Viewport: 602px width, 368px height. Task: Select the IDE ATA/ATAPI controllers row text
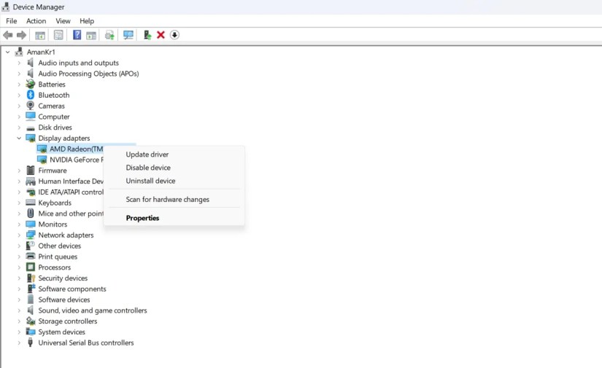click(71, 192)
